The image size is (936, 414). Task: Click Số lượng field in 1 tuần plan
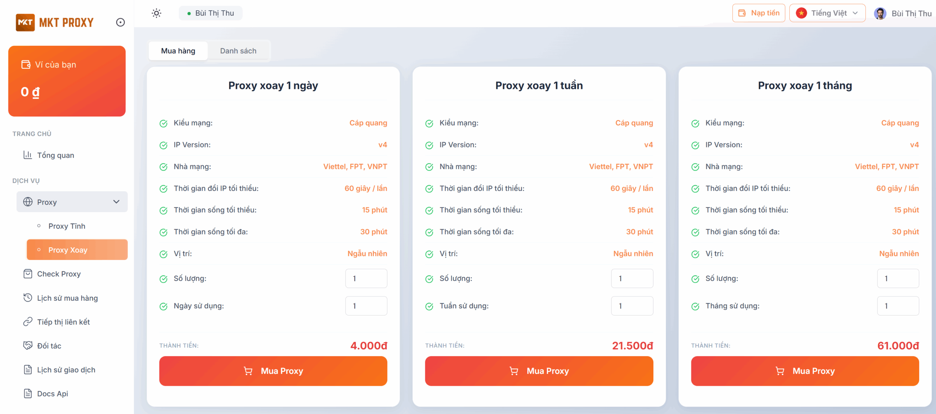[632, 279]
